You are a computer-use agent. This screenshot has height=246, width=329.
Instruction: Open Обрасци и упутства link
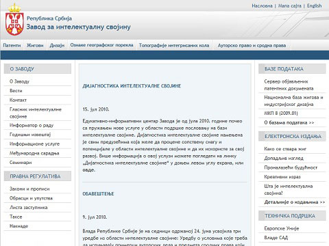click(31, 198)
